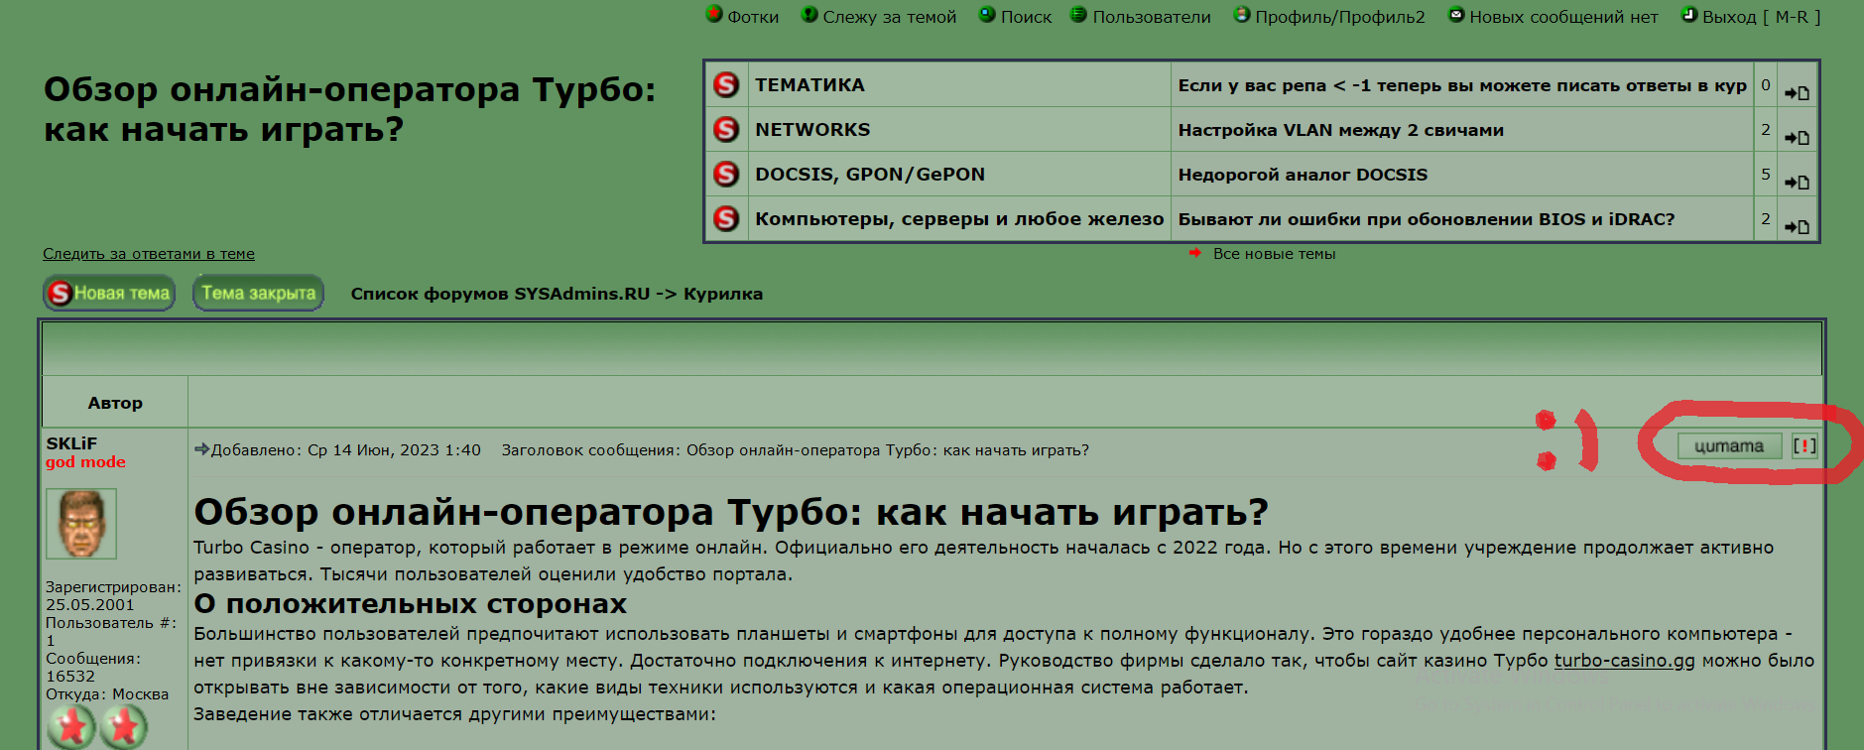Click Следить за ответами в теме

tap(149, 254)
